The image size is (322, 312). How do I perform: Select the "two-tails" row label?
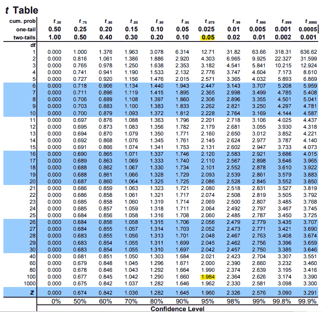click(25, 38)
